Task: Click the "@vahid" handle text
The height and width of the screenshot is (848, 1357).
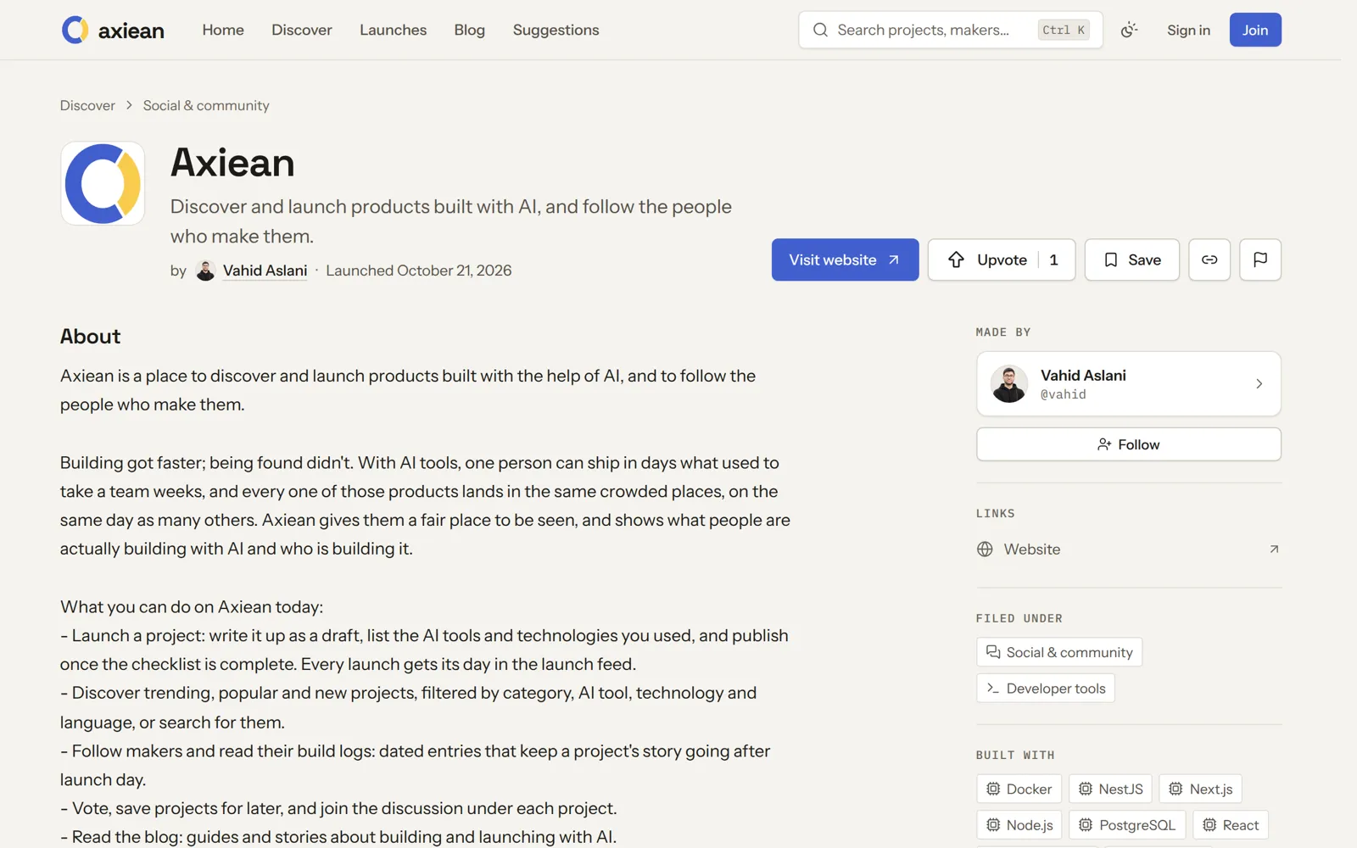Action: pyautogui.click(x=1064, y=394)
